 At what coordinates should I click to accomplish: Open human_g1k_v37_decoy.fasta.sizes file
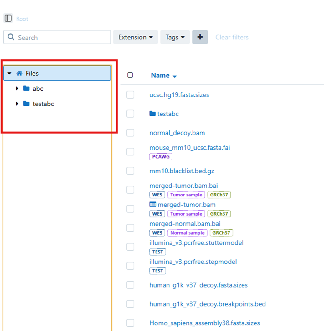point(198,285)
